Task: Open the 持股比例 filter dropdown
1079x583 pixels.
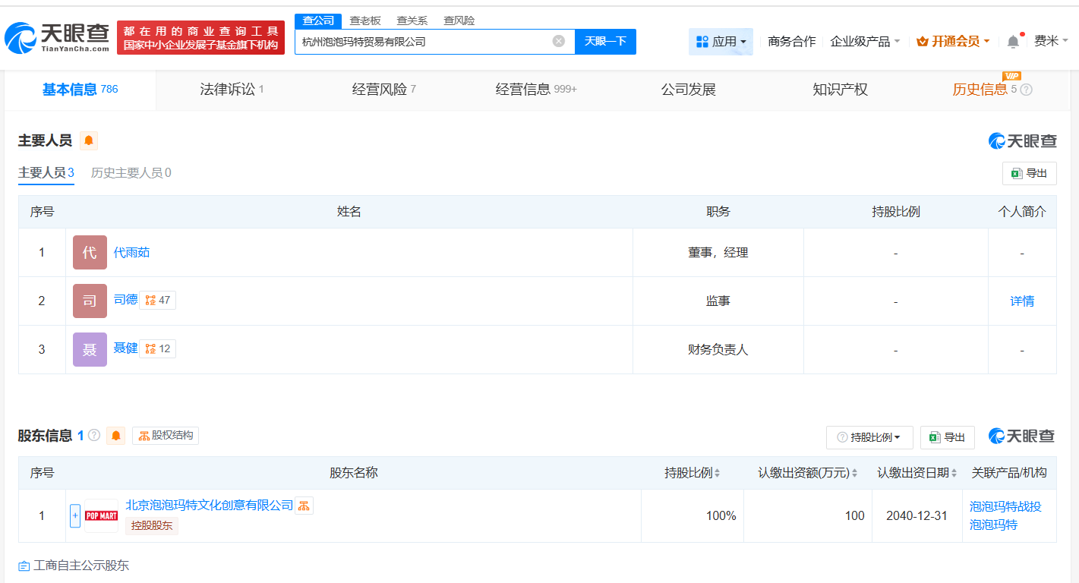Action: (x=869, y=437)
